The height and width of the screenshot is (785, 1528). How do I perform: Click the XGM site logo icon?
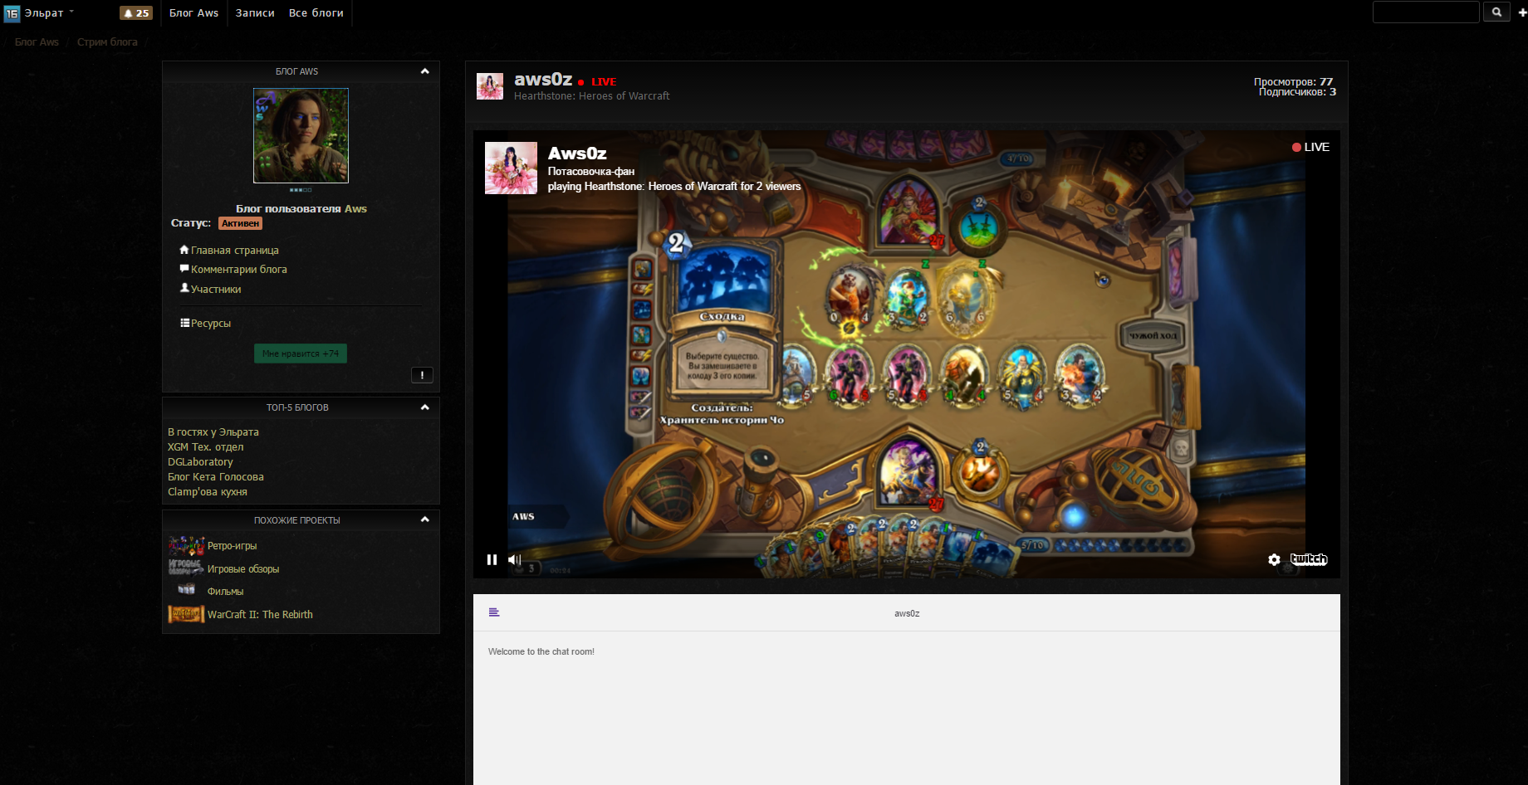(12, 13)
